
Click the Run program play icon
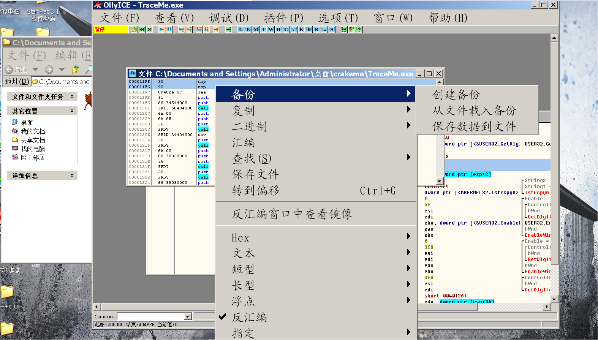161,29
